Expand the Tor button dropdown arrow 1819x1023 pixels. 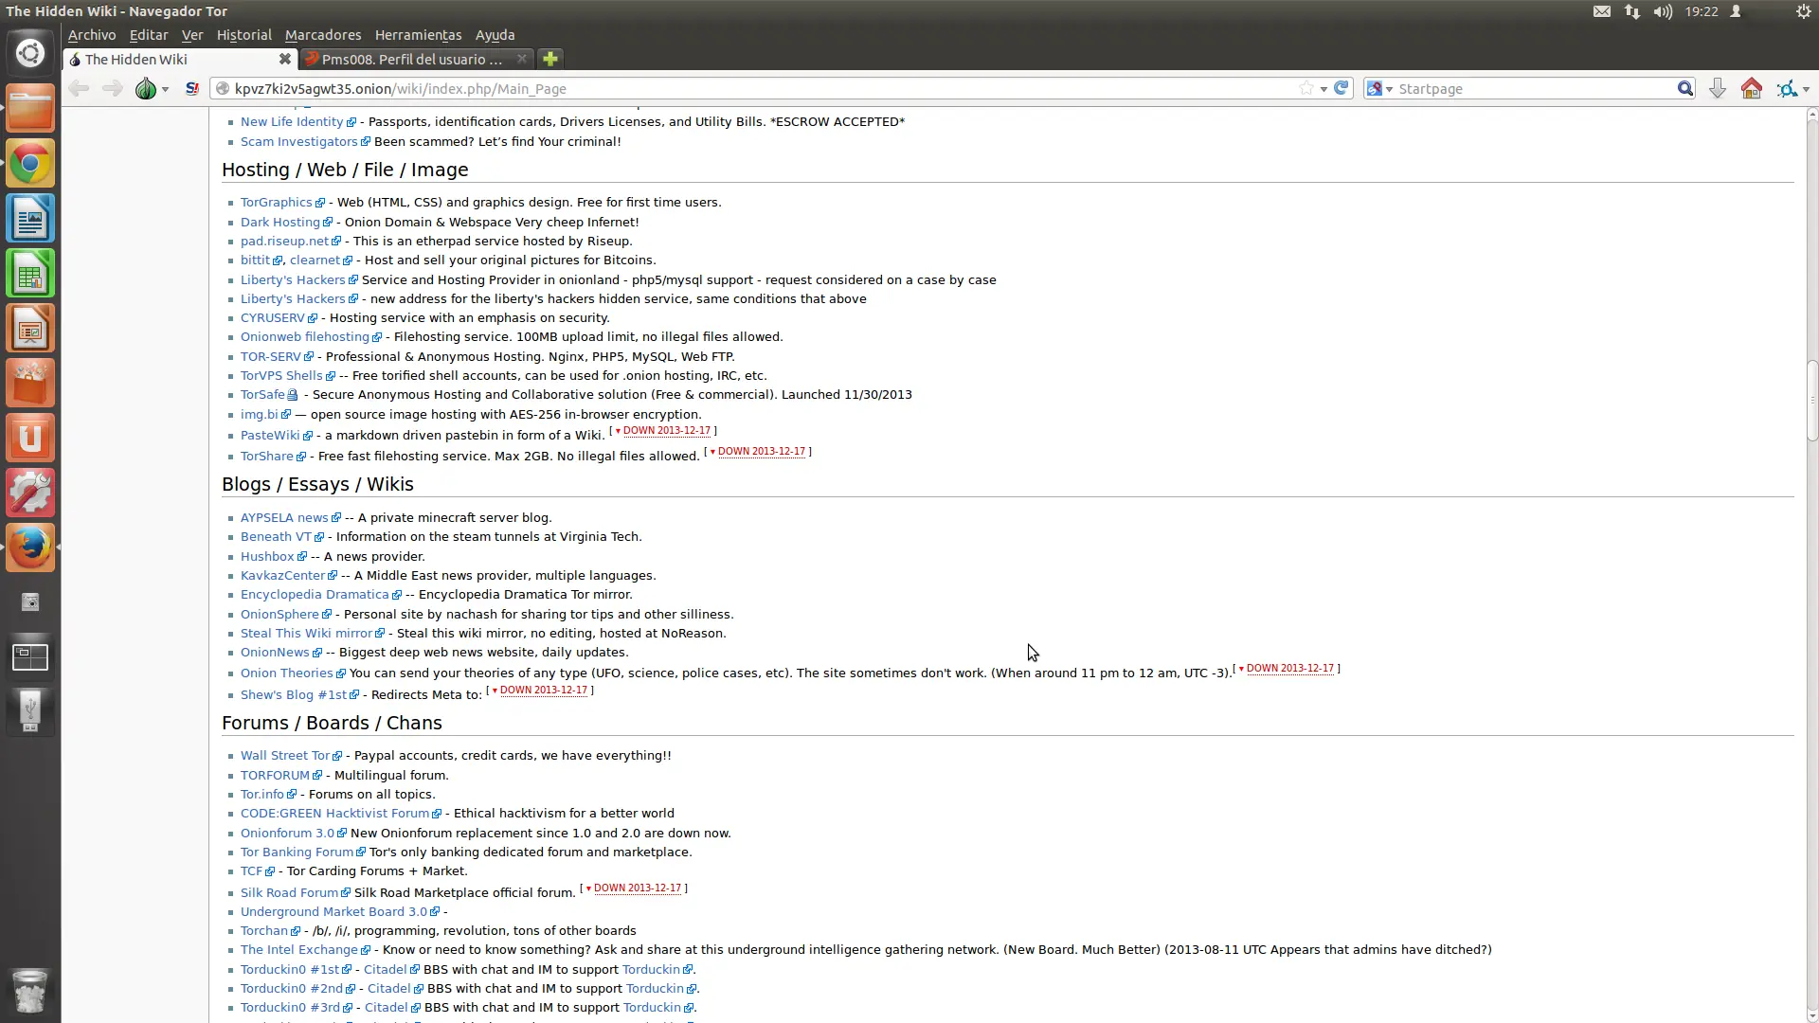(166, 89)
